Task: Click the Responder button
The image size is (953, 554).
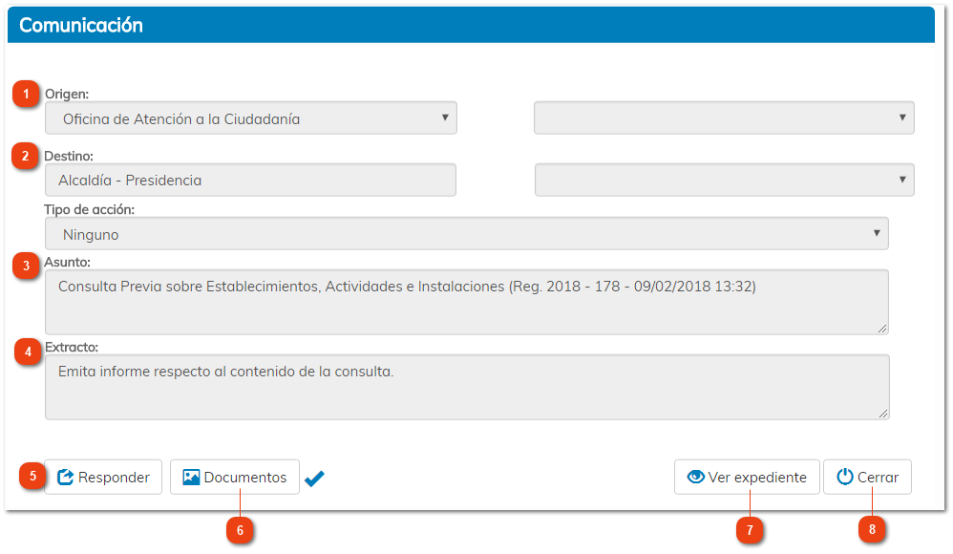Action: (x=103, y=477)
